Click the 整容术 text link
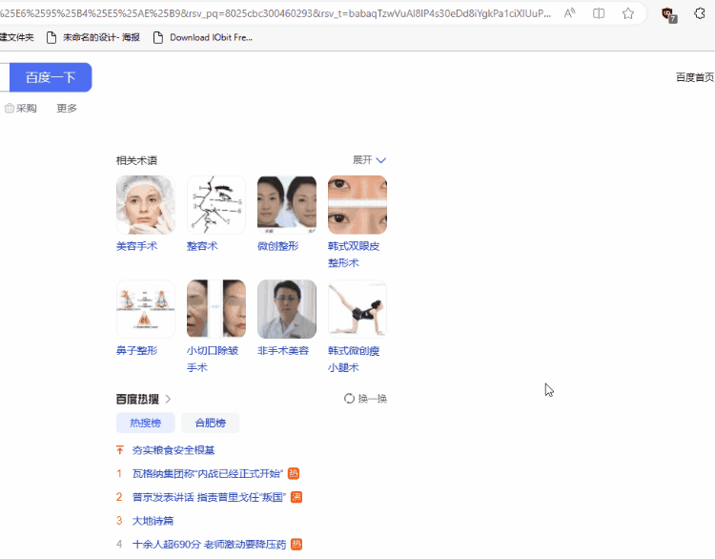Screen dimensions: 715x559 click(202, 246)
